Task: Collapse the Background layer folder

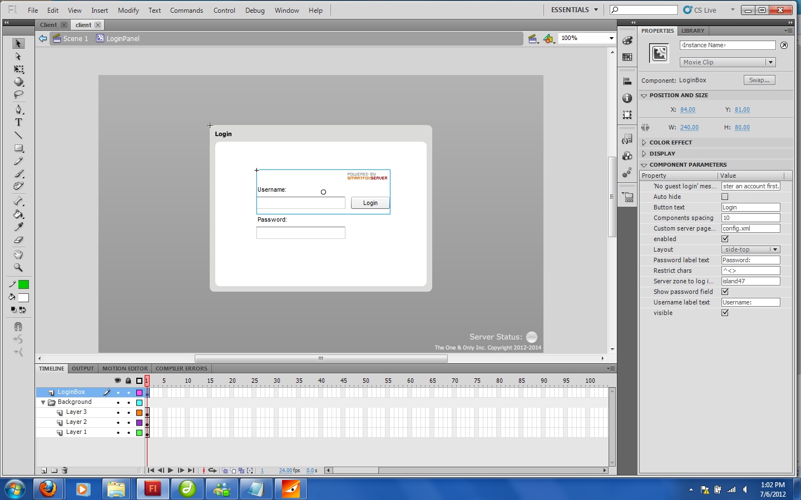Action: click(x=43, y=402)
